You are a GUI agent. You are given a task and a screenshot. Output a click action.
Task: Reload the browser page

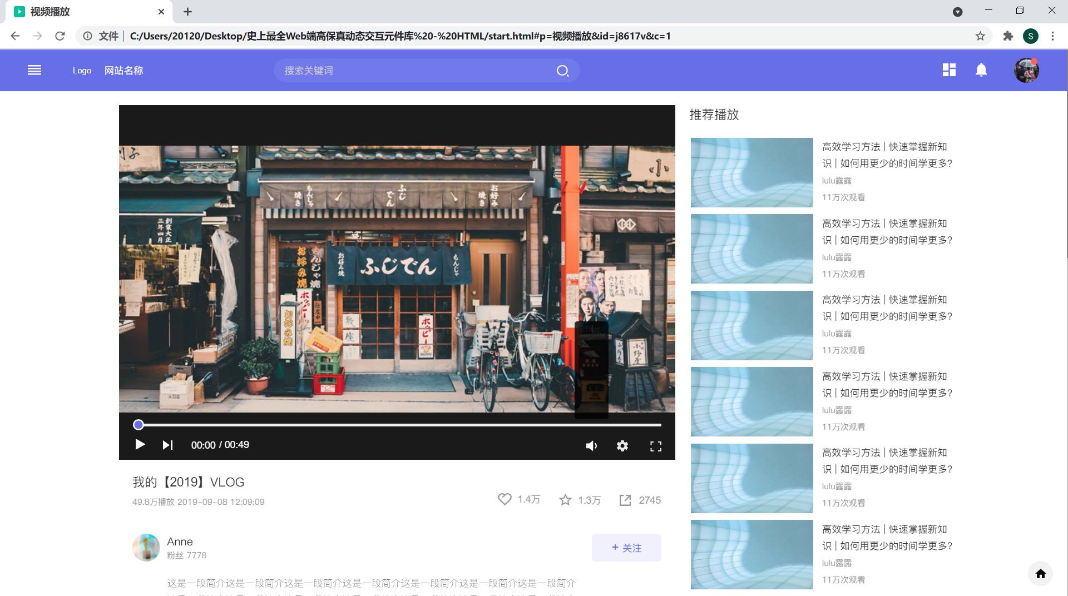pos(60,36)
